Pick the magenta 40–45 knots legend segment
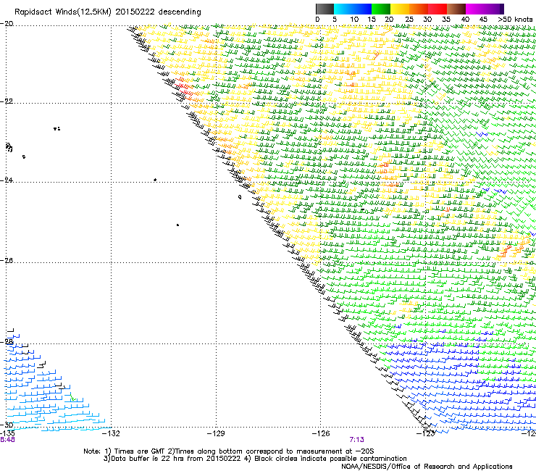Screen dimensions: 536x471 point(475,9)
